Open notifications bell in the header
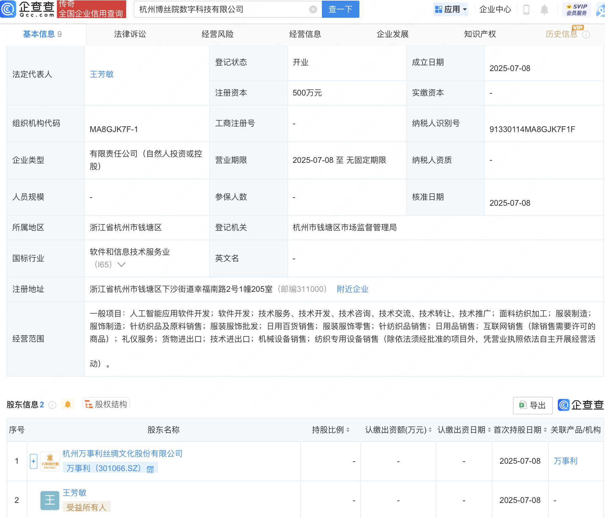Image resolution: width=605 pixels, height=518 pixels. 544,10
